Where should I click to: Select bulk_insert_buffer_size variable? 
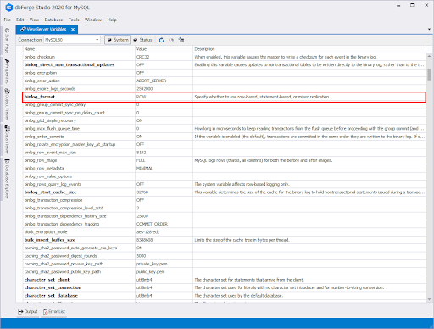(x=50, y=240)
